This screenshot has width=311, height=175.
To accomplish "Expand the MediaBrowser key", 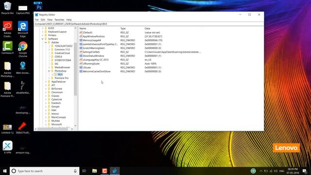I will [x=49, y=68].
